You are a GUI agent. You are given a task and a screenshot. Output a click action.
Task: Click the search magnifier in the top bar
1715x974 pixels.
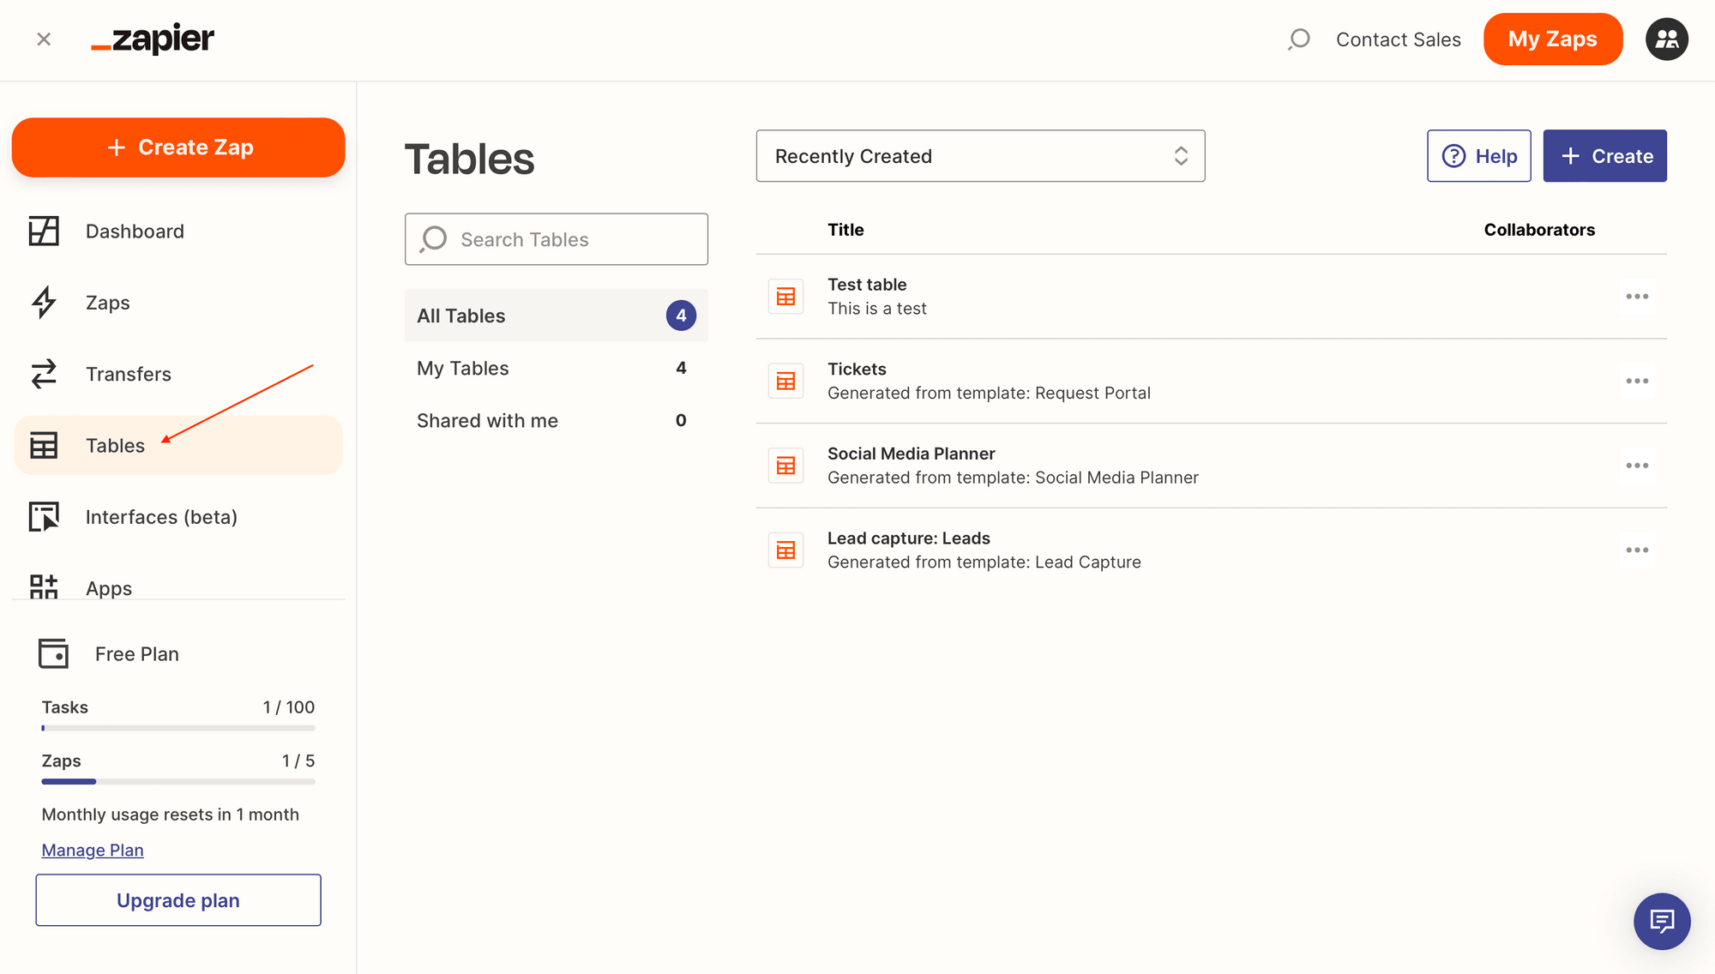[1299, 39]
